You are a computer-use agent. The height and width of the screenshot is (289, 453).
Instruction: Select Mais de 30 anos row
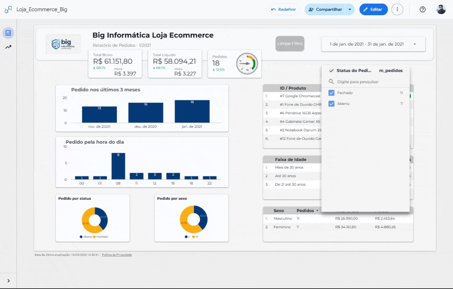point(292,167)
